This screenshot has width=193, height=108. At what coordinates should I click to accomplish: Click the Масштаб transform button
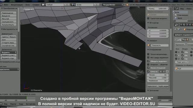pyautogui.click(x=8, y=19)
